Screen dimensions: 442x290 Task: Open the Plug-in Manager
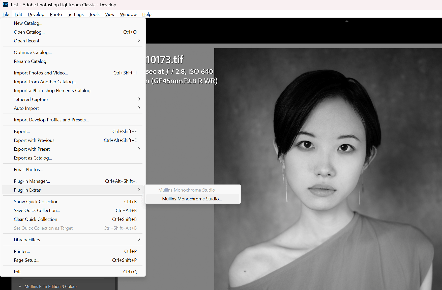[x=32, y=181]
